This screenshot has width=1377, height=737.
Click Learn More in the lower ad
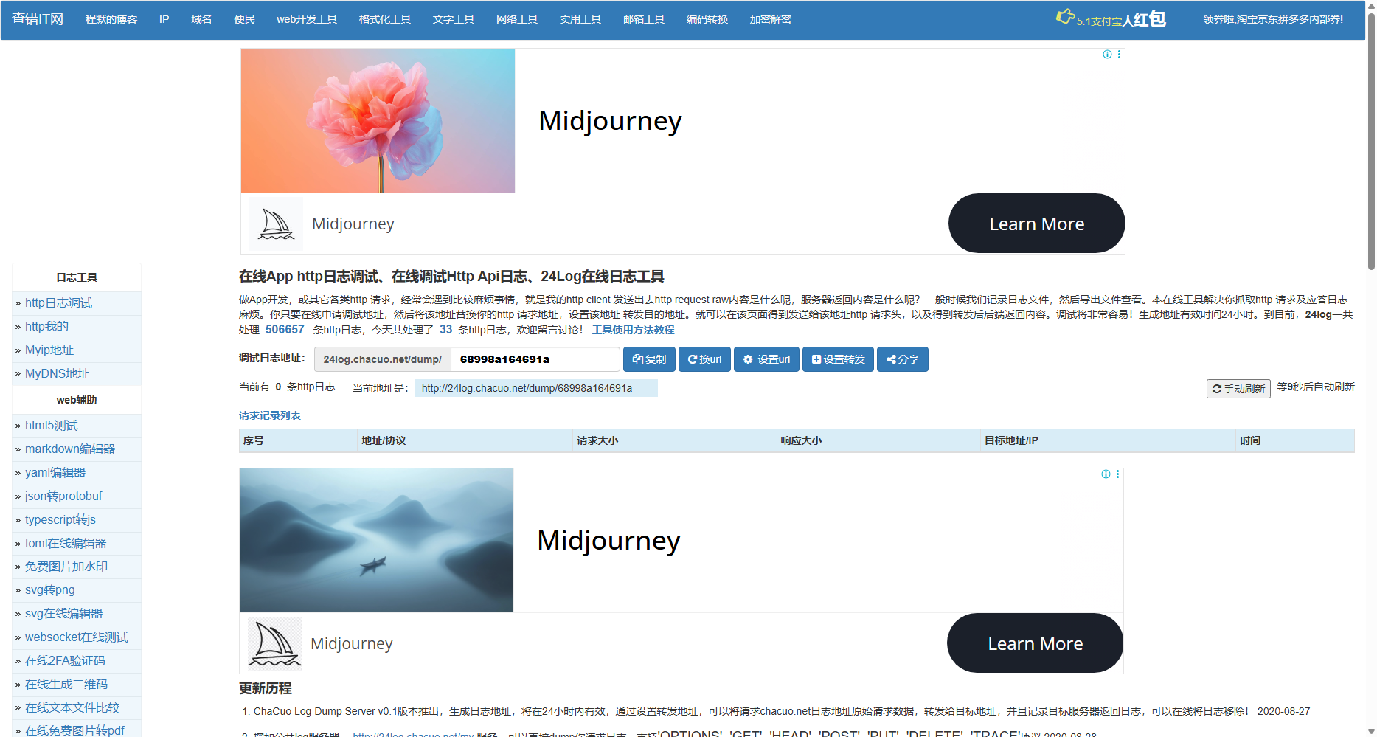click(1035, 643)
